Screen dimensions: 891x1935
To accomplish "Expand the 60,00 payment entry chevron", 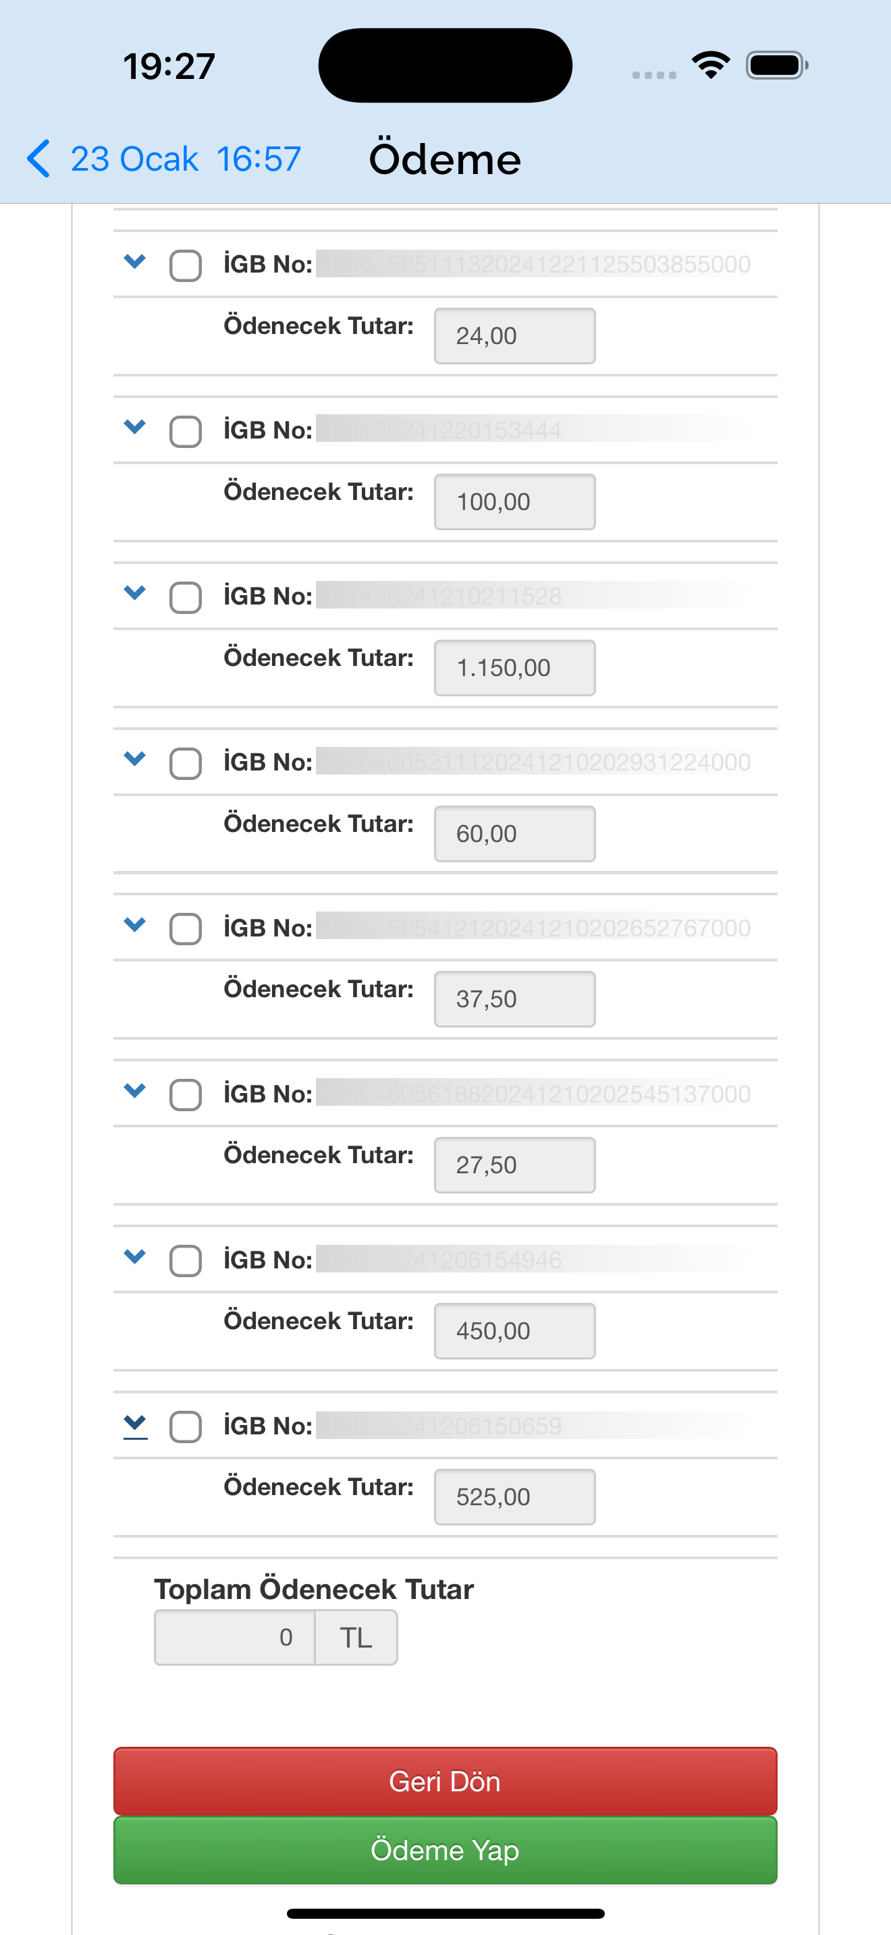I will point(134,760).
